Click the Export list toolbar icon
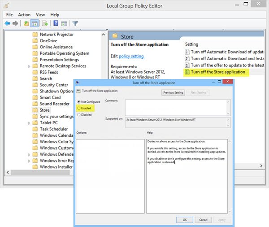 click(45, 23)
